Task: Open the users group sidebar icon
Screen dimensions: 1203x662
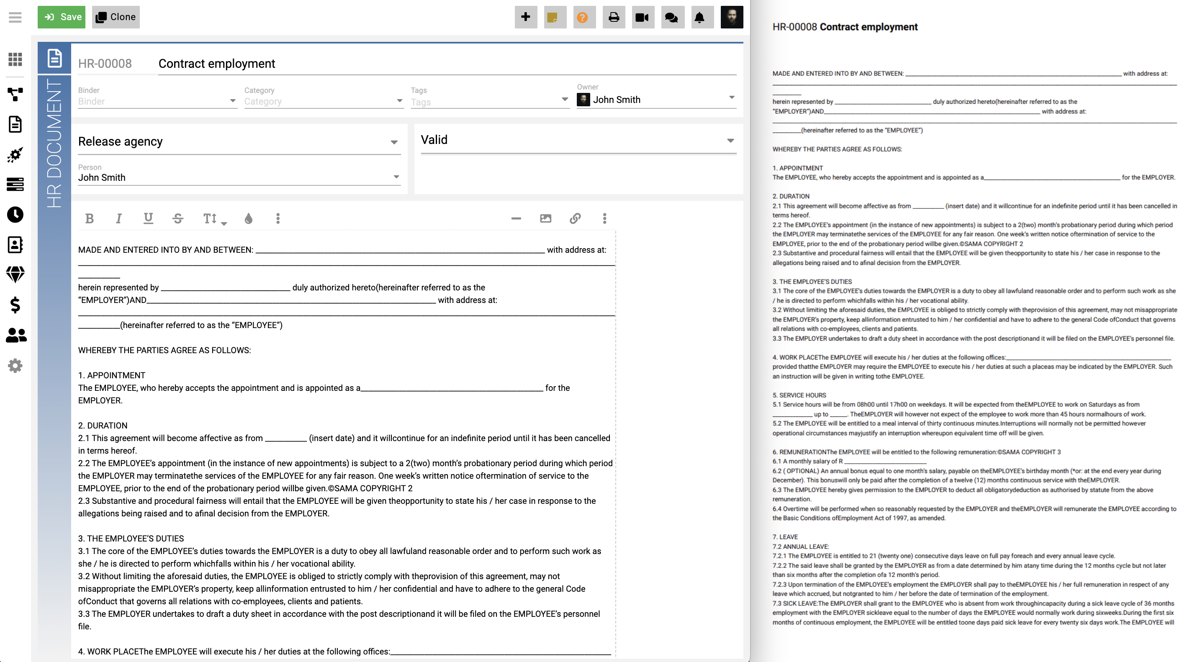Action: (x=16, y=335)
